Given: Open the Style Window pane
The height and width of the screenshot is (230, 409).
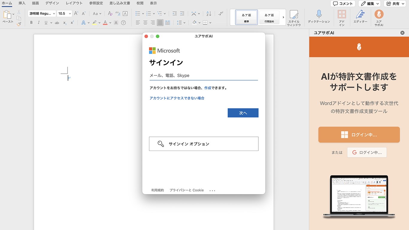Looking at the screenshot, I should [x=294, y=18].
